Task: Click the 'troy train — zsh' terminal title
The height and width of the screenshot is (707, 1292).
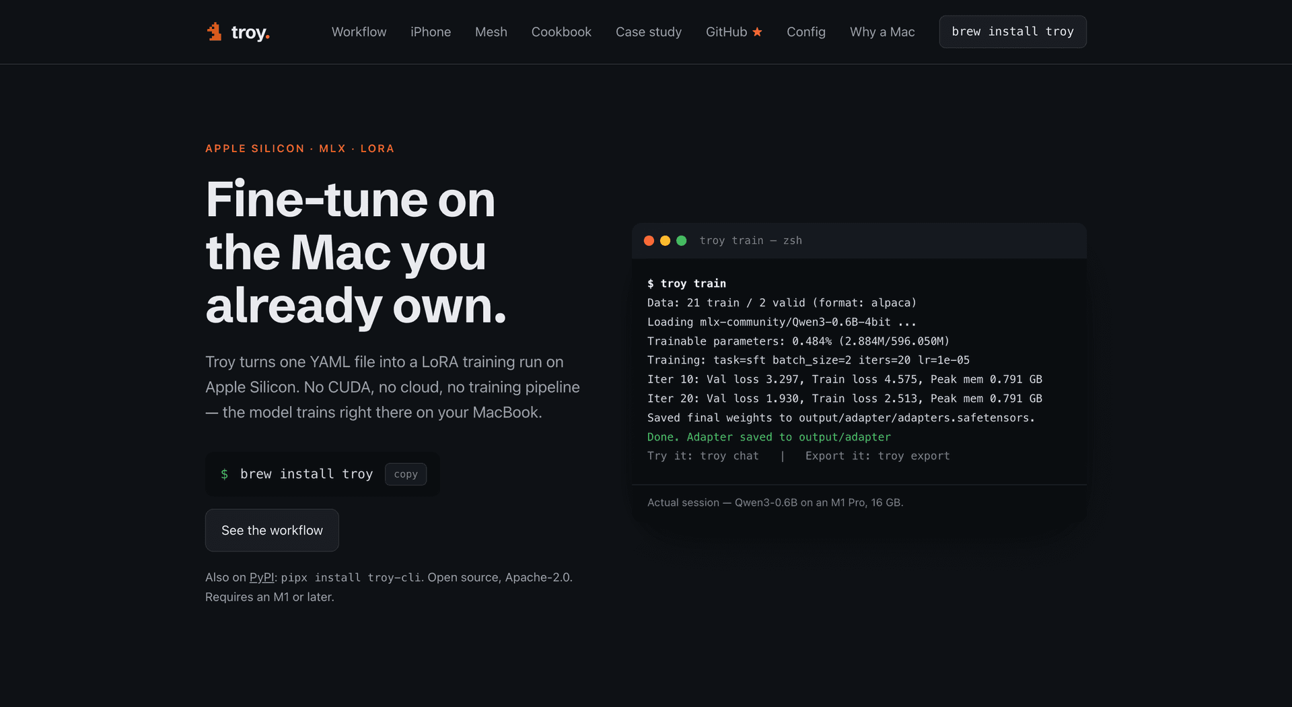Action: point(750,240)
